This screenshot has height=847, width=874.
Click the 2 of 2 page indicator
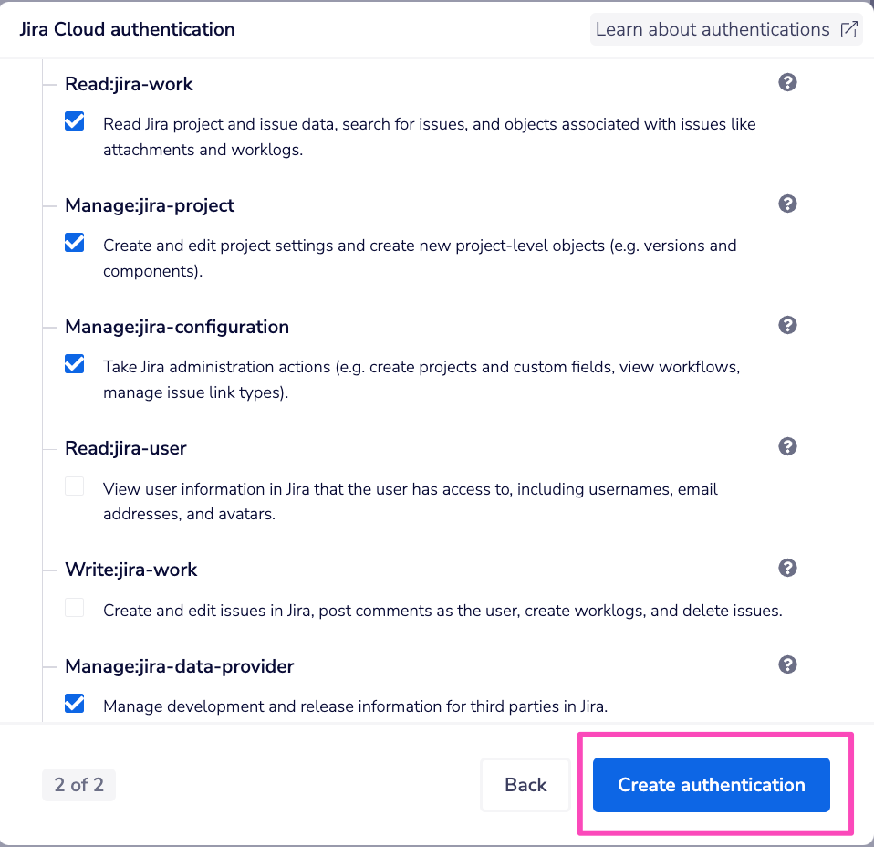pyautogui.click(x=78, y=784)
